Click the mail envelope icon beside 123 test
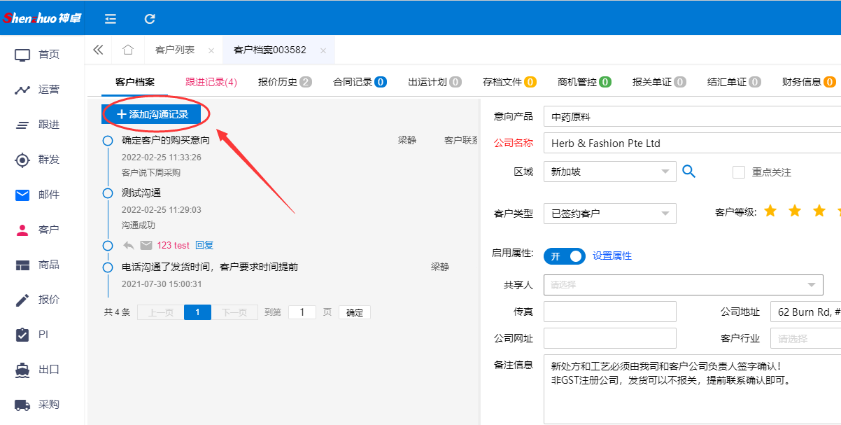 tap(146, 245)
